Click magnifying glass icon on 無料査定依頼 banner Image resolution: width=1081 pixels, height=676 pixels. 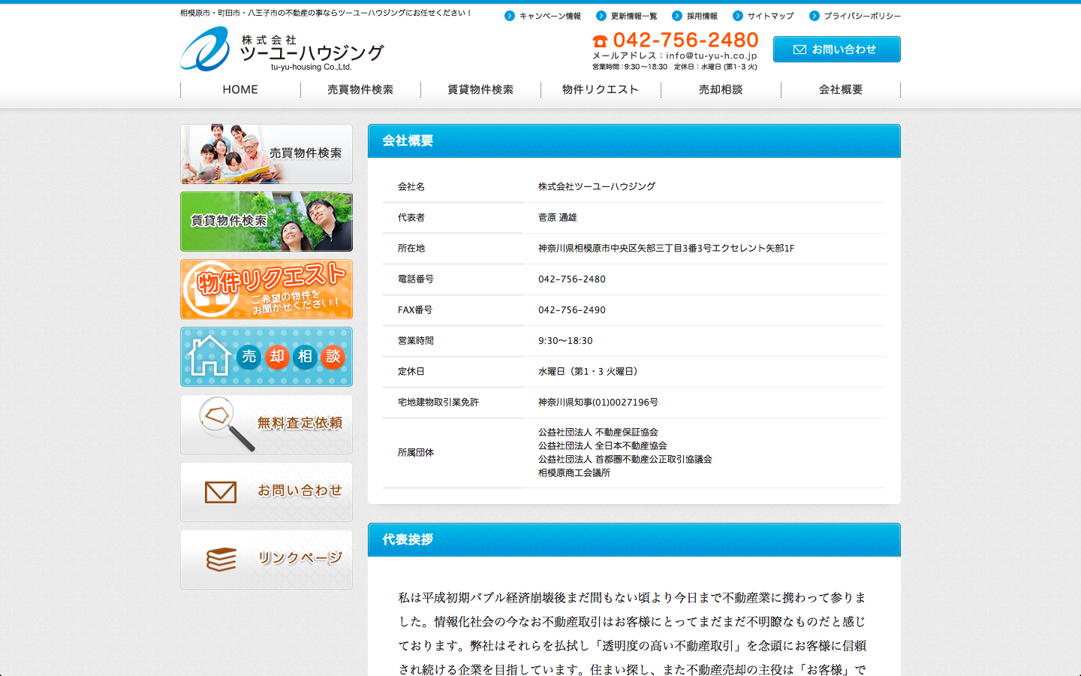(x=227, y=424)
